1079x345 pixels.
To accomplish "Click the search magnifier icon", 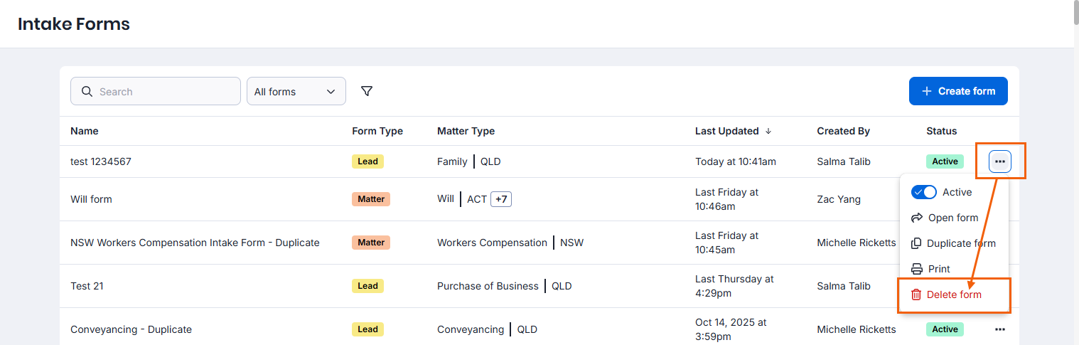I will (x=87, y=92).
